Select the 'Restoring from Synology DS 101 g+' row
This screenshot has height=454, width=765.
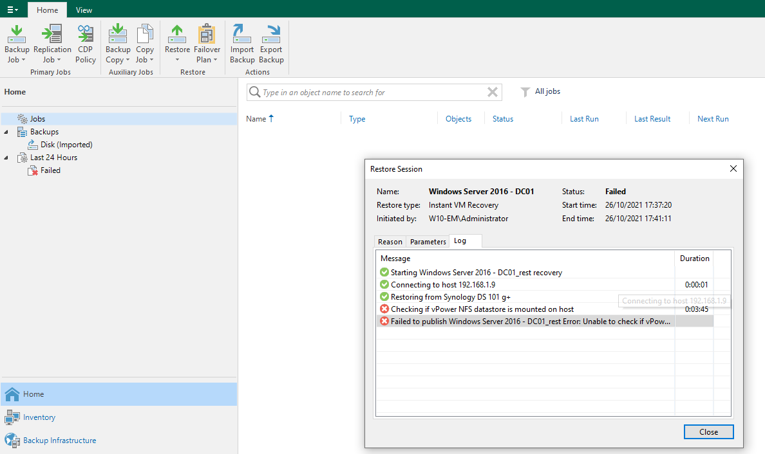click(x=545, y=297)
